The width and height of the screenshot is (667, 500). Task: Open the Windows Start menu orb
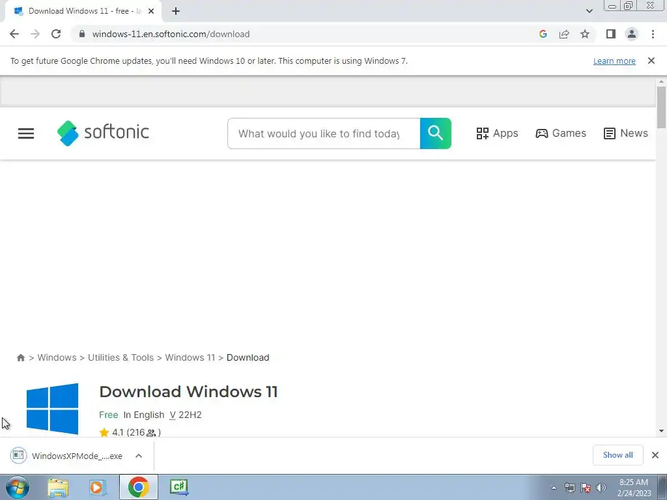(x=18, y=487)
